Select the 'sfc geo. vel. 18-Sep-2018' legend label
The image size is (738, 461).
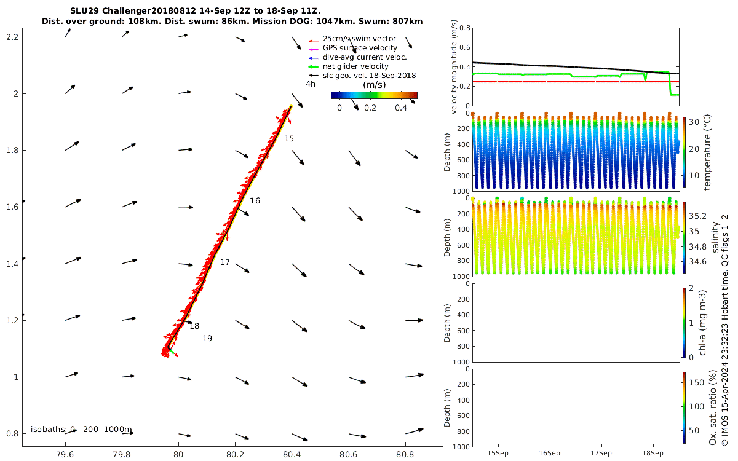click(x=369, y=76)
